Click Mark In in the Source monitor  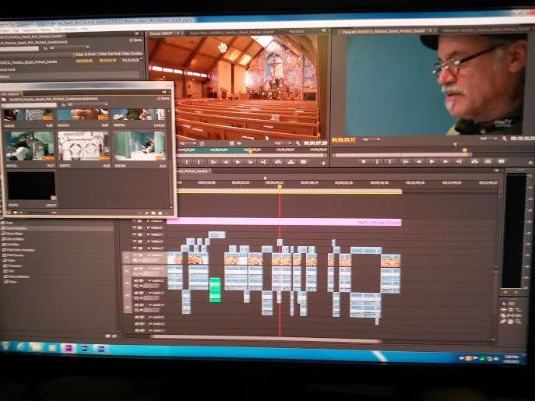point(187,163)
